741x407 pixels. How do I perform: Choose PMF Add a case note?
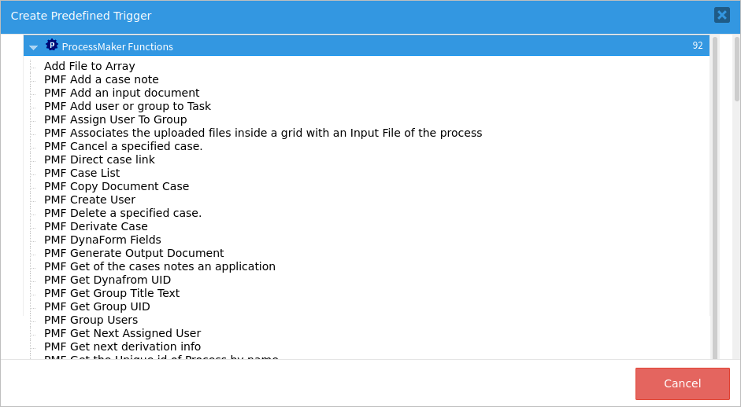[101, 79]
